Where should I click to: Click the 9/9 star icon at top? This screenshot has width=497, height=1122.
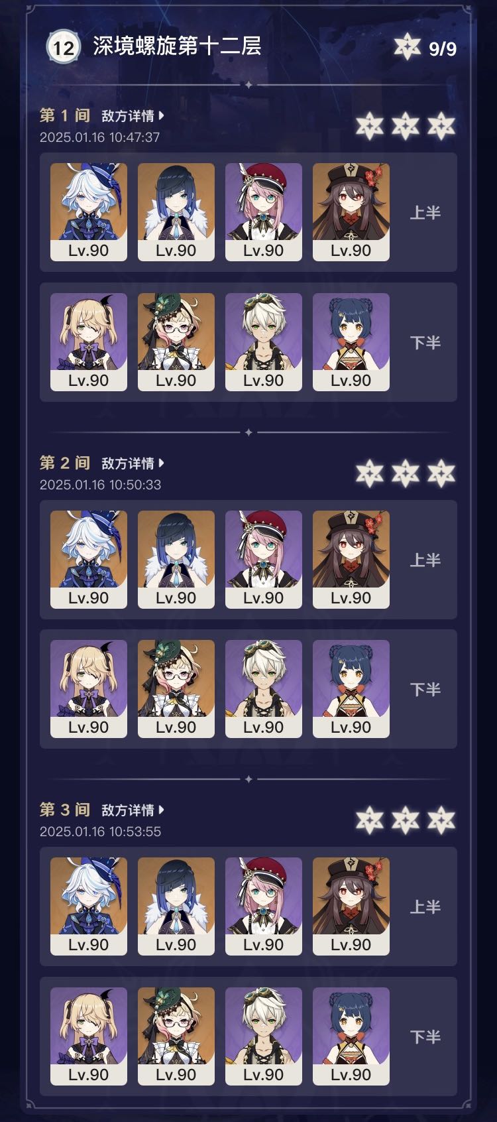click(x=408, y=47)
